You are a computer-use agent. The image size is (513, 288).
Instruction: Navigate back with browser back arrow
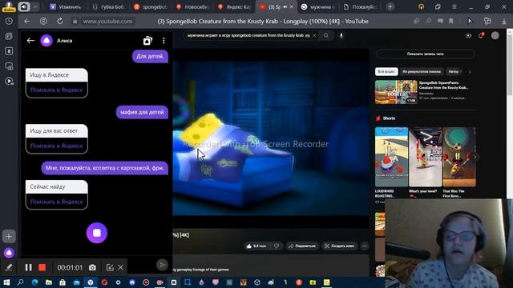27,22
